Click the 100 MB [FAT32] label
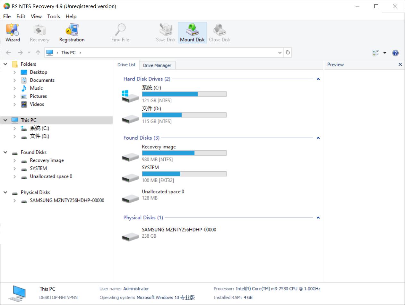The height and width of the screenshot is (305, 405). 158,181
